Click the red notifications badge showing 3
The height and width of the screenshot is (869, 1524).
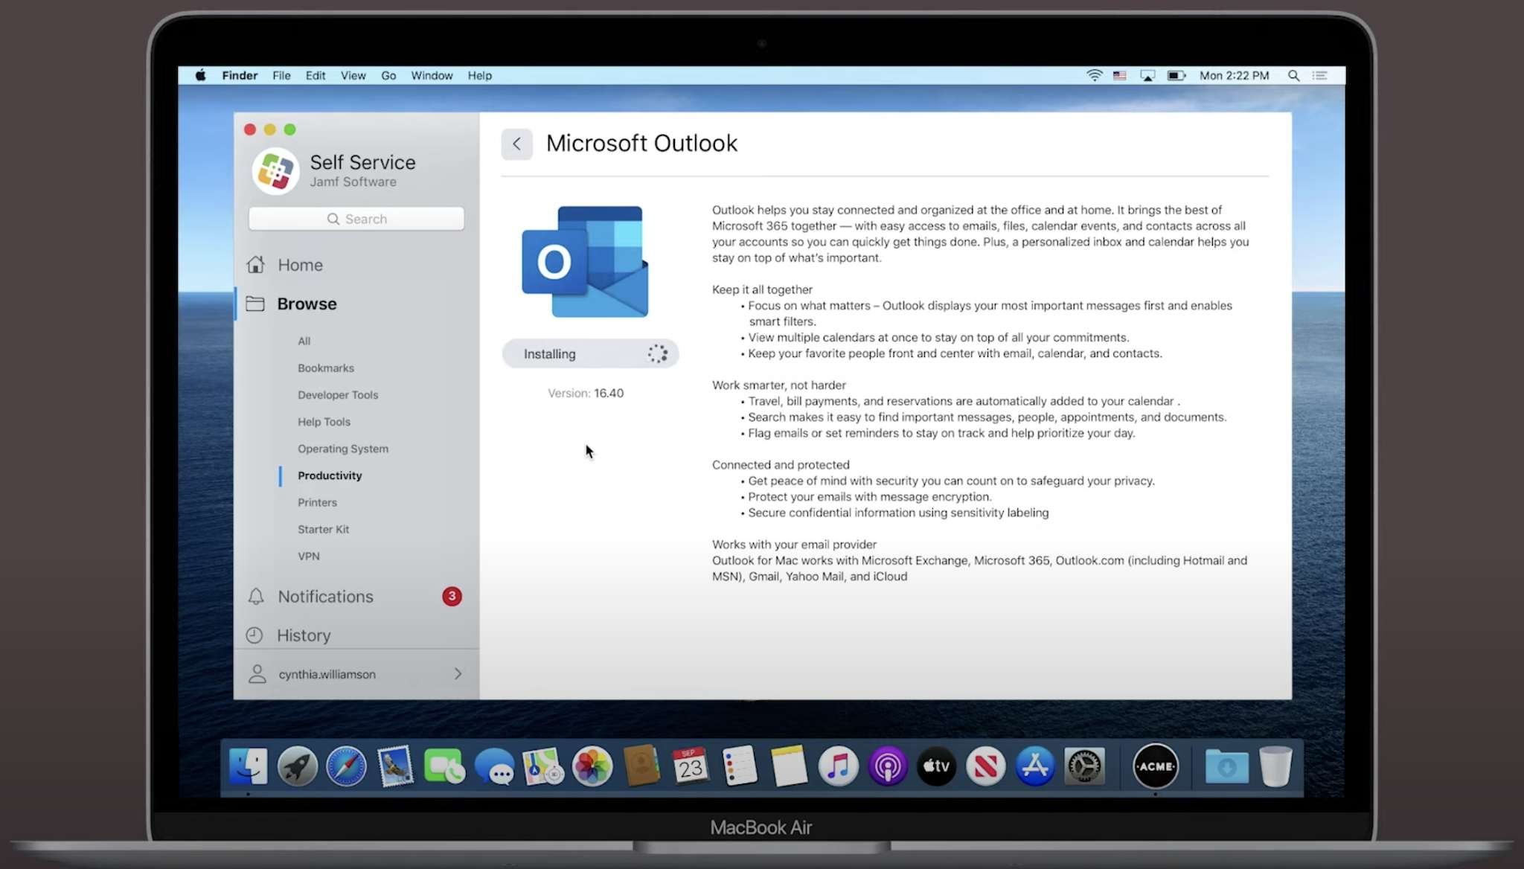tap(452, 597)
